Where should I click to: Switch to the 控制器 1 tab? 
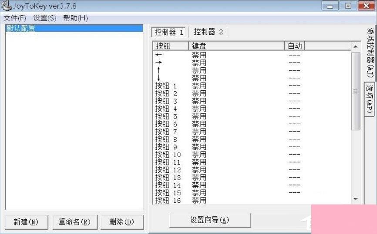(169, 32)
